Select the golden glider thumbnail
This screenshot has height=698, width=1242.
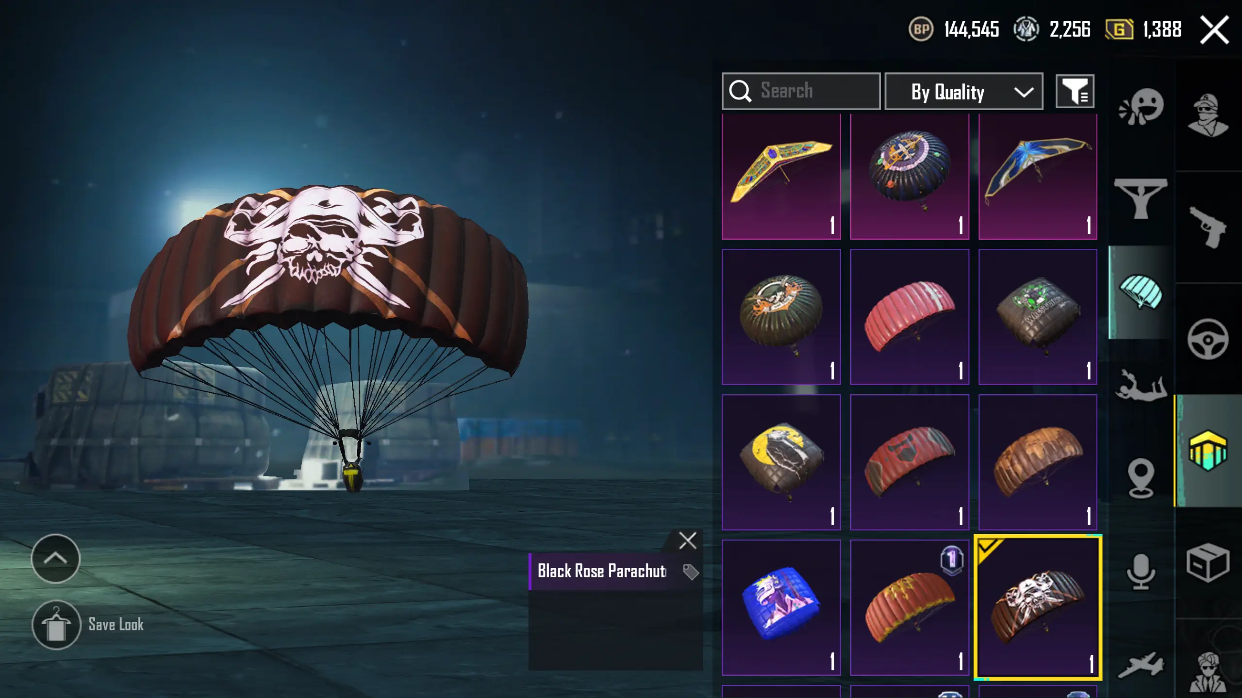pyautogui.click(x=781, y=177)
